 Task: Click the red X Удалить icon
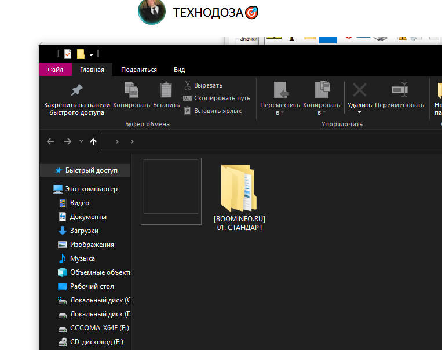(x=360, y=90)
